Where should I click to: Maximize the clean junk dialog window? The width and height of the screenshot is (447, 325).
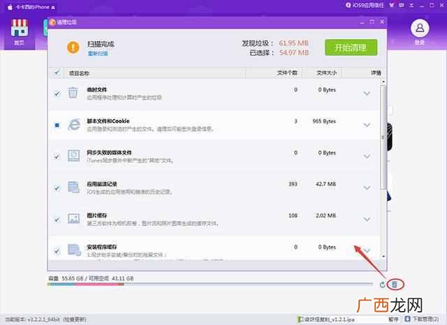[372, 22]
